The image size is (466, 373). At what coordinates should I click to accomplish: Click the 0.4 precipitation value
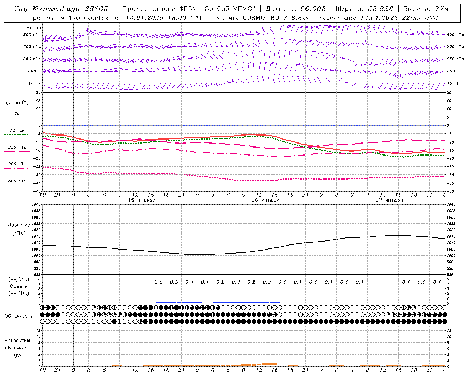click(x=189, y=282)
